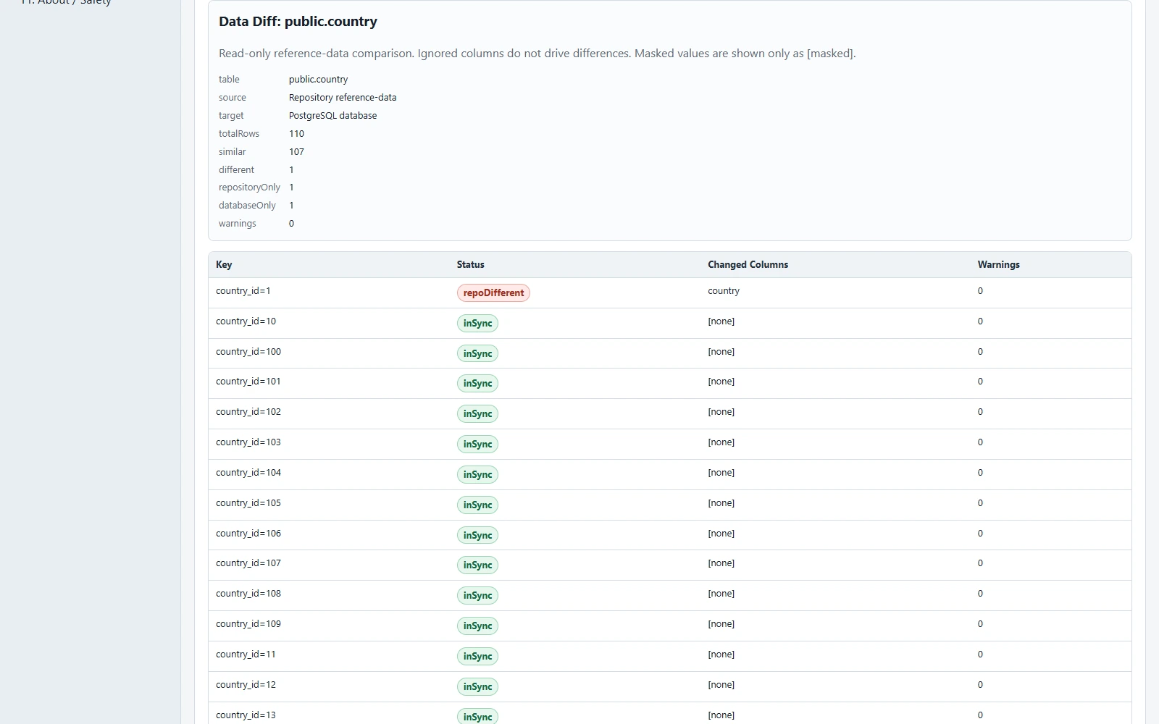Select the country_id=104 row key
The width and height of the screenshot is (1159, 724).
coord(248,473)
